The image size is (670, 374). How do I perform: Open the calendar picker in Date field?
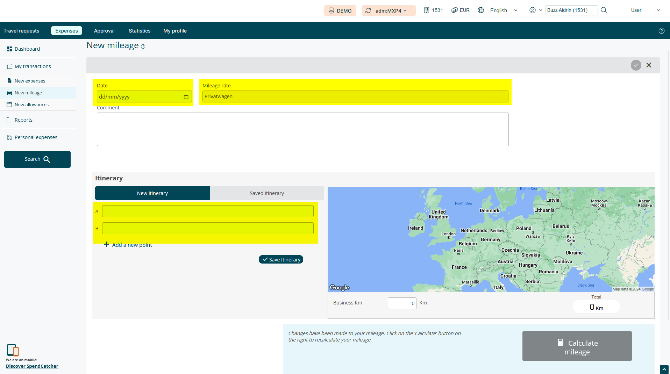tap(186, 97)
